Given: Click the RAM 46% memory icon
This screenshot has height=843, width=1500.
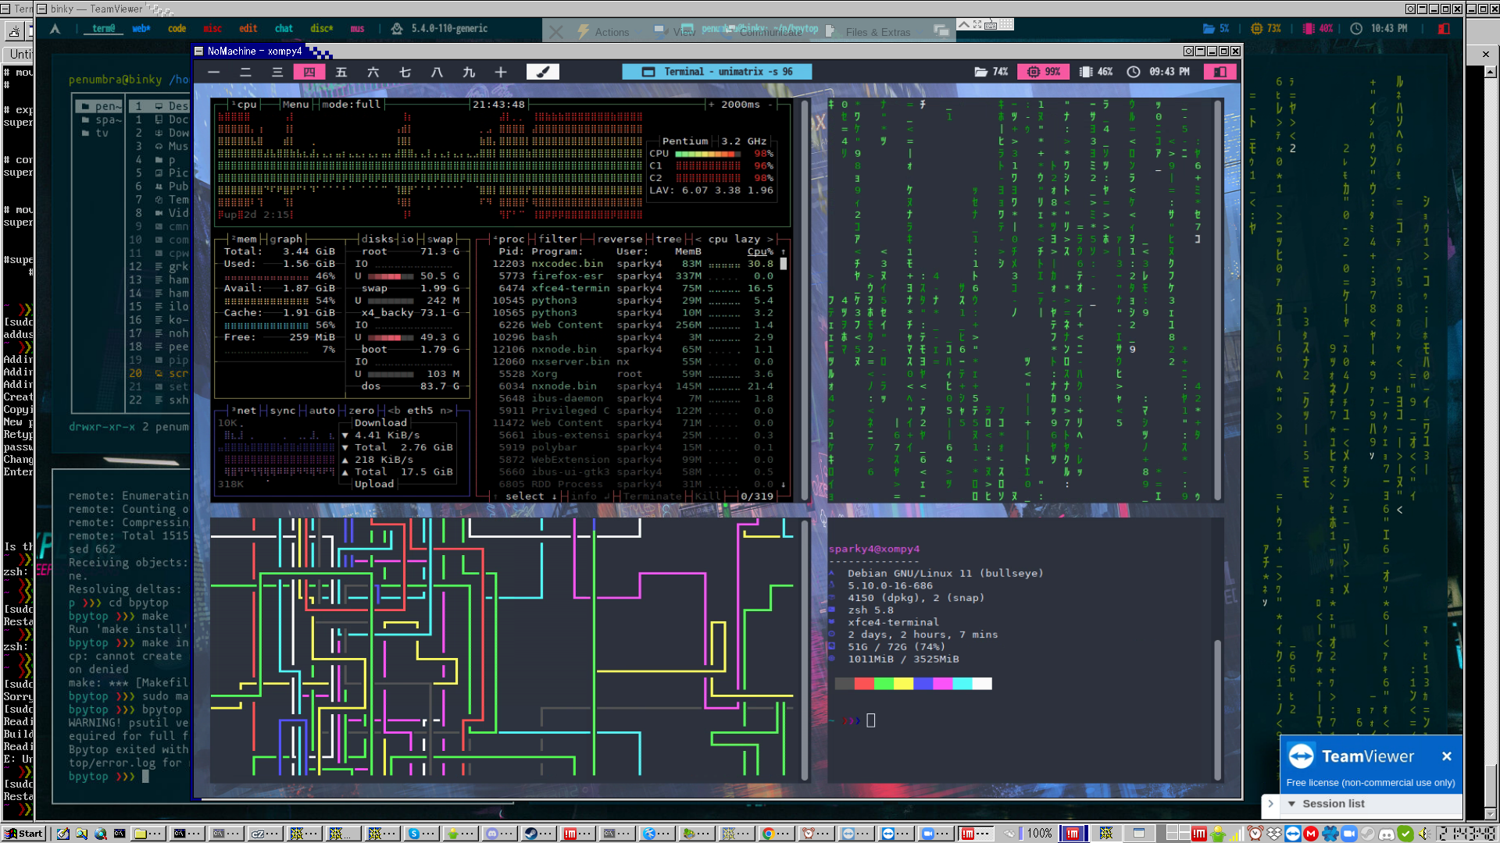Looking at the screenshot, I should click(1085, 72).
